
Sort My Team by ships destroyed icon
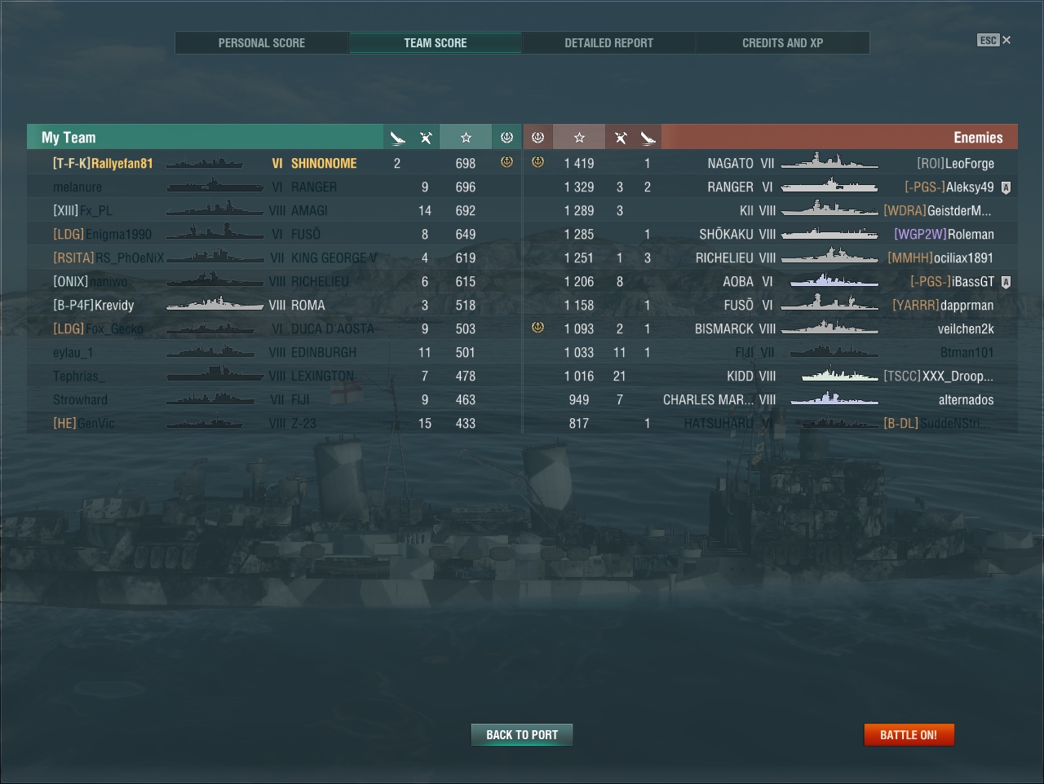coord(426,138)
